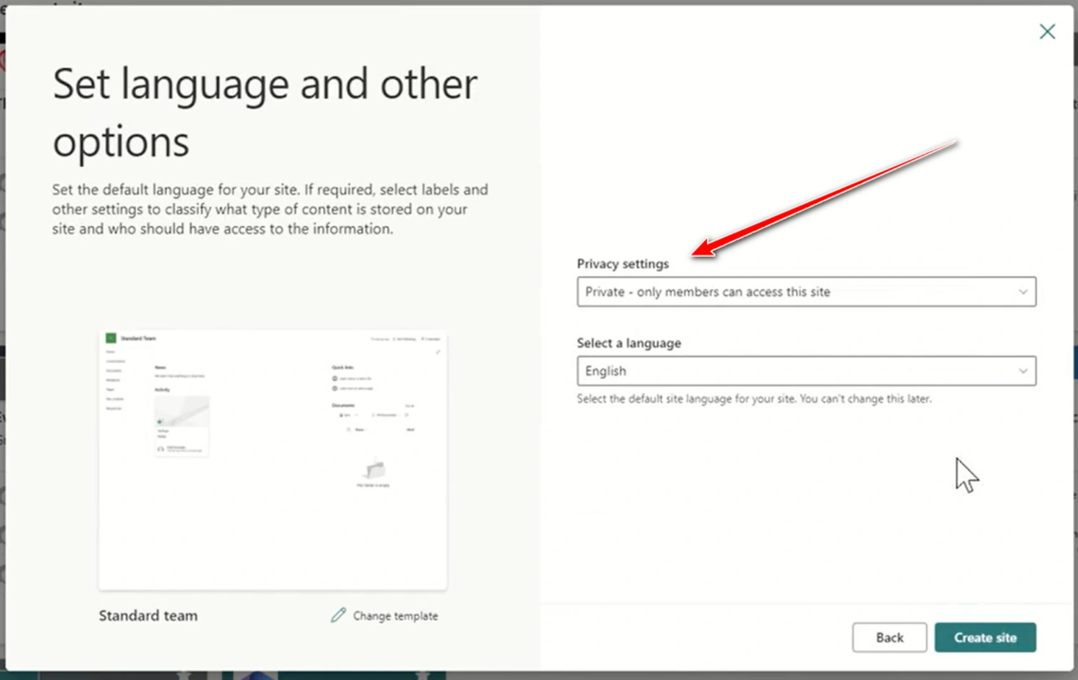Click the Privacy settings field label

click(622, 264)
